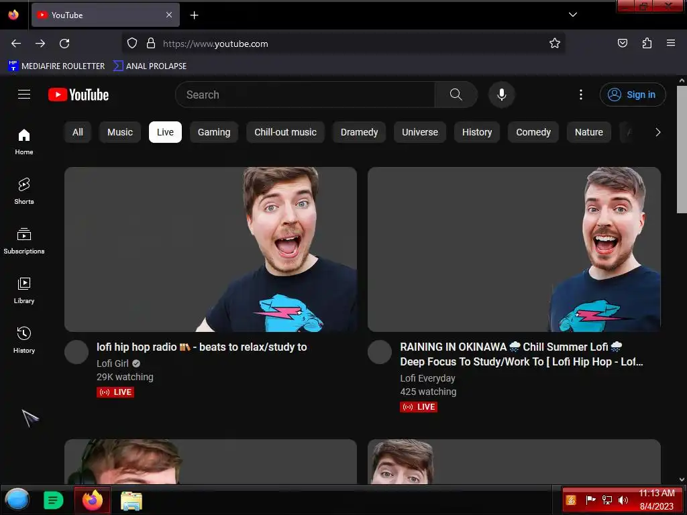Image resolution: width=687 pixels, height=515 pixels.
Task: Select the Comedy category chip
Action: pyautogui.click(x=533, y=132)
